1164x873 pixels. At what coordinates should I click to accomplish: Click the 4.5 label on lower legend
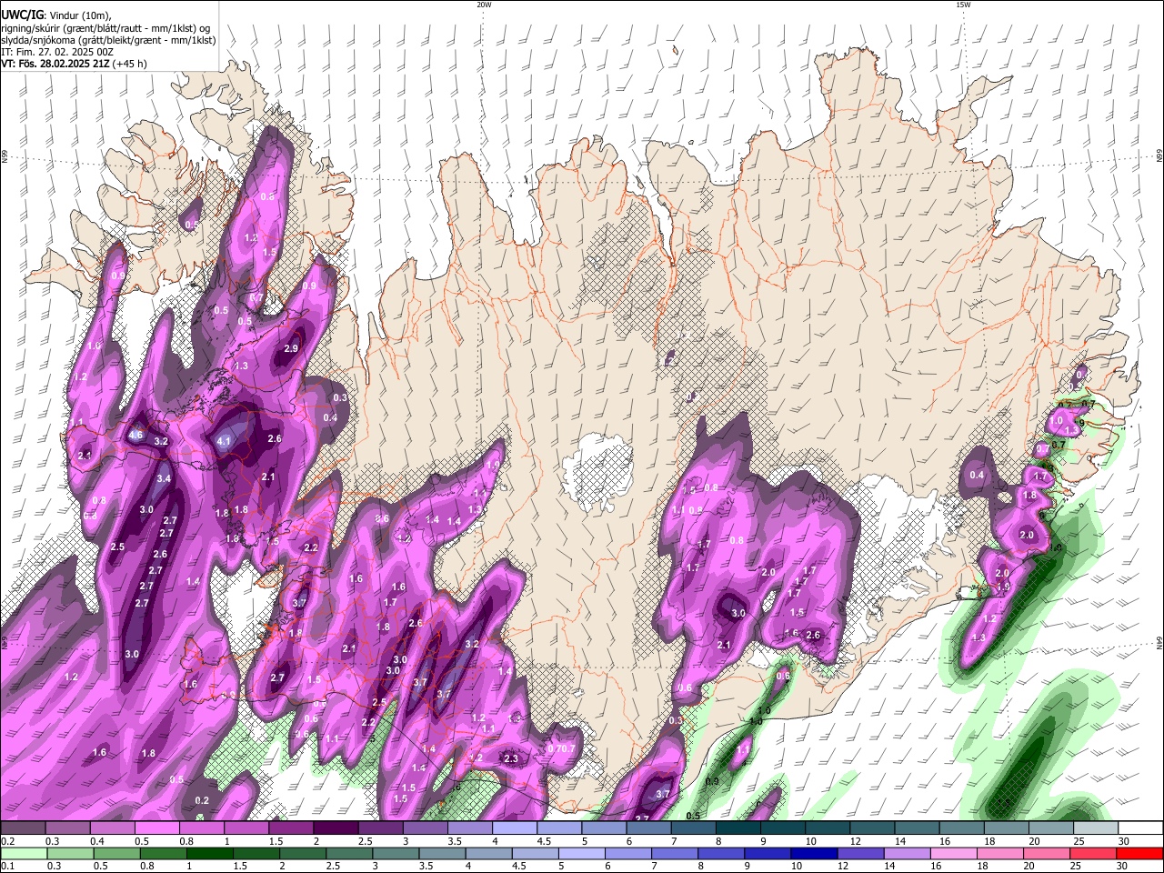(518, 867)
